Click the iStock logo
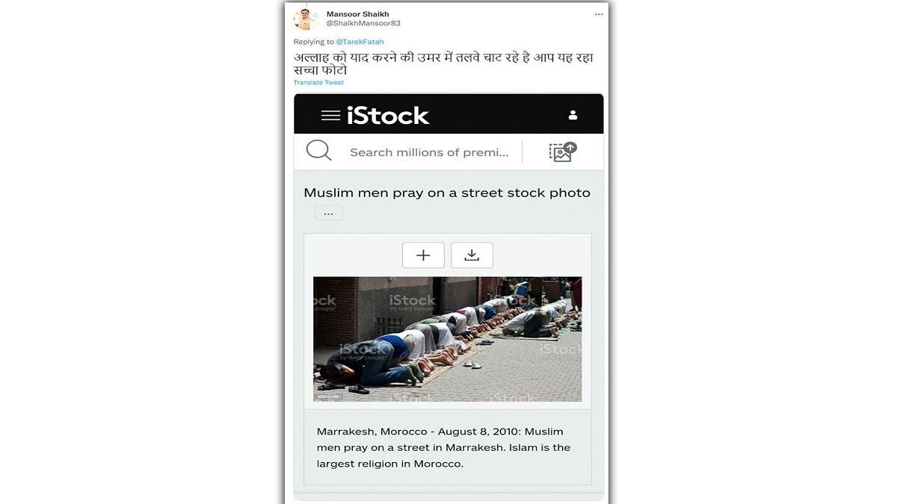The width and height of the screenshot is (897, 504). point(388,115)
